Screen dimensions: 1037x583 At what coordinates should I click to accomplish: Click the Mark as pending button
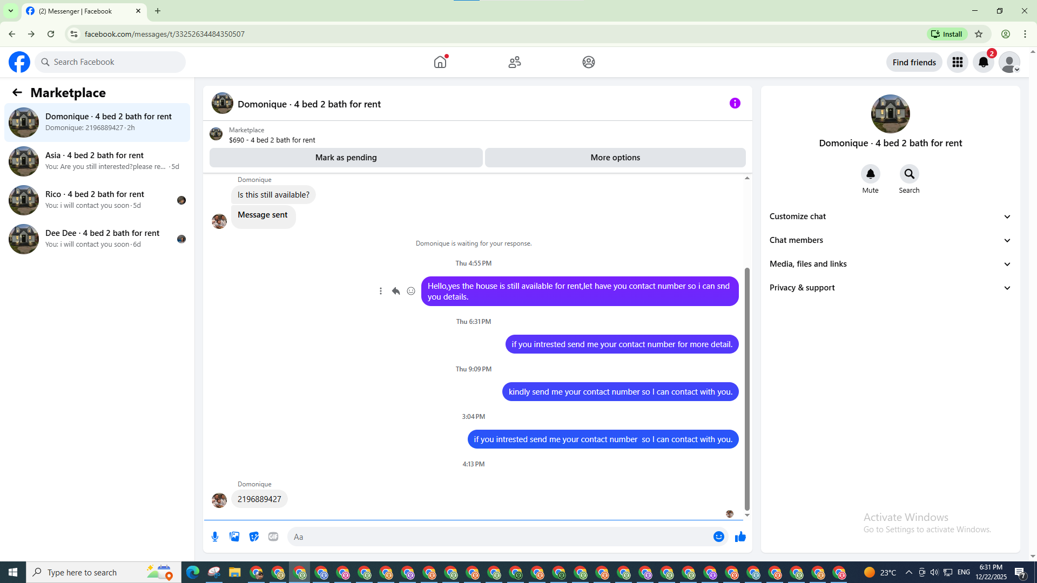click(x=346, y=158)
